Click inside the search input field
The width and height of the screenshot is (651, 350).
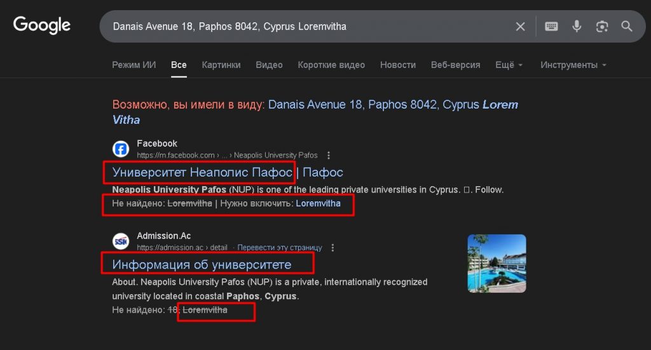tap(305, 27)
